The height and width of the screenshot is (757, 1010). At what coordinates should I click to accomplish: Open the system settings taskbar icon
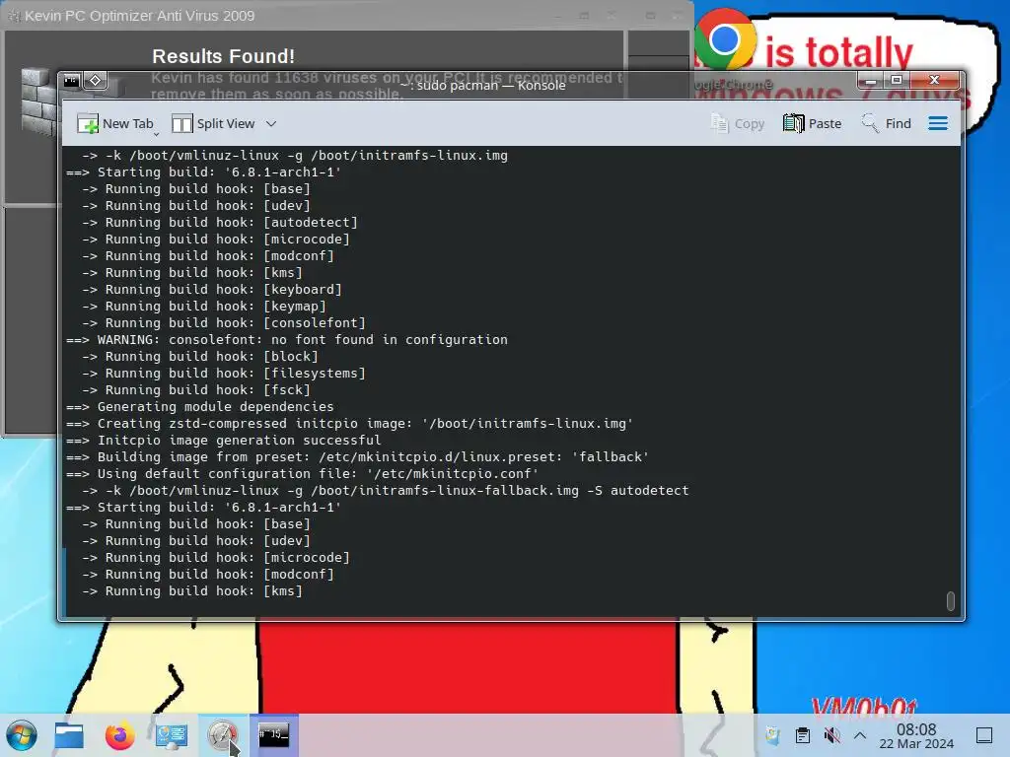(x=172, y=735)
